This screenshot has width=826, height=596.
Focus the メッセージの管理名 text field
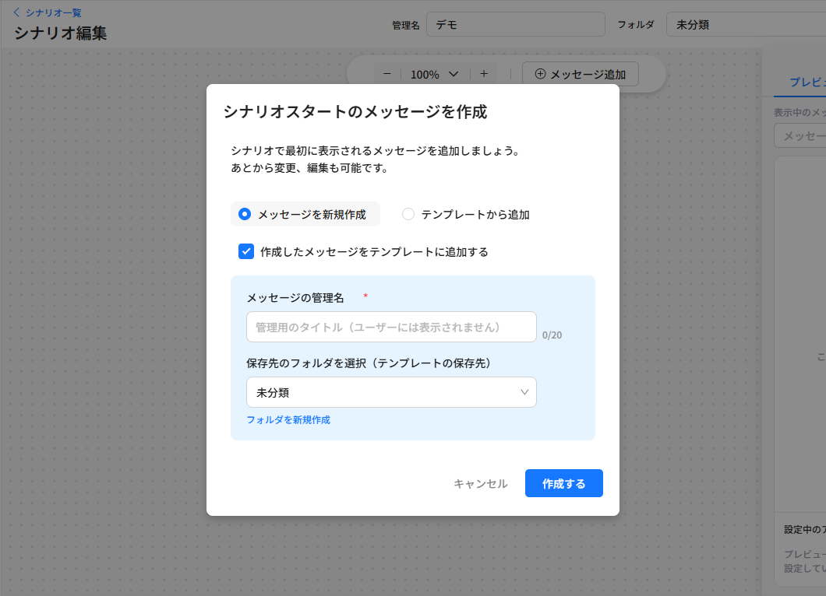(x=391, y=327)
